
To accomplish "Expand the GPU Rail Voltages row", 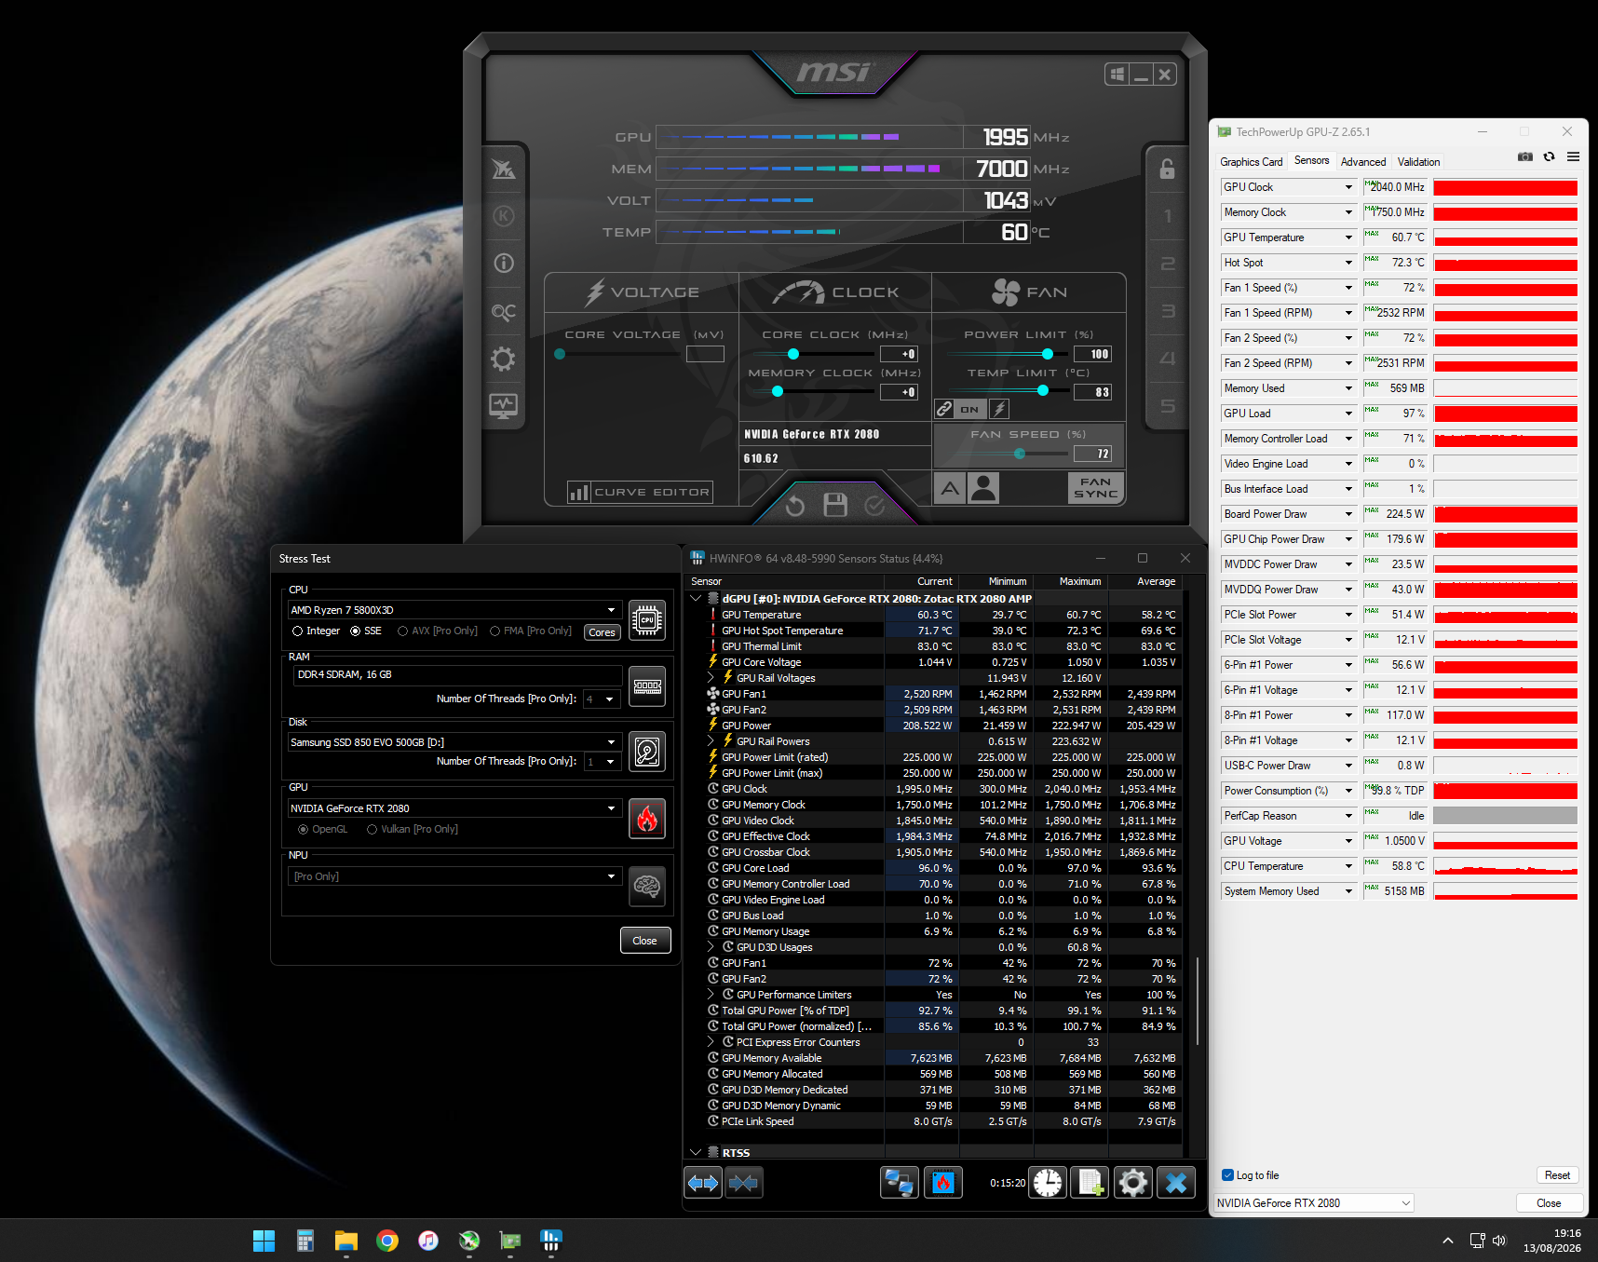I will (x=711, y=678).
